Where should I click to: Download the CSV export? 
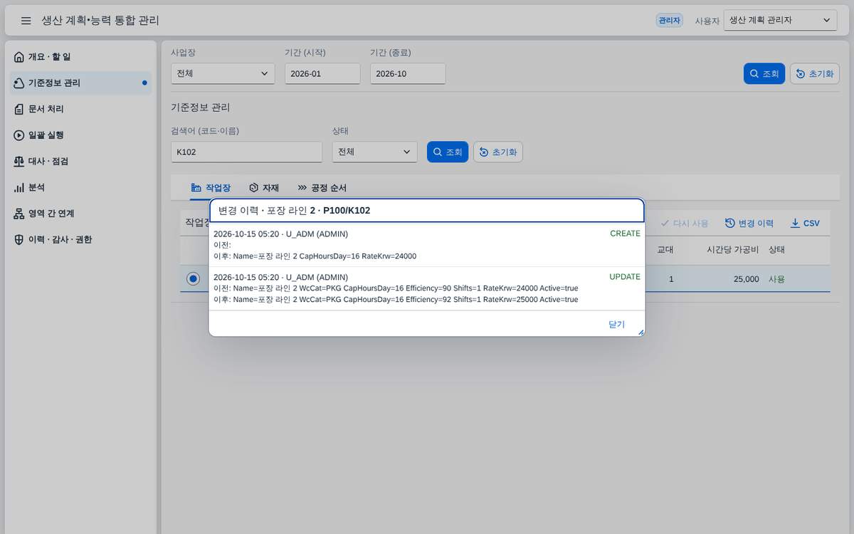click(x=806, y=224)
